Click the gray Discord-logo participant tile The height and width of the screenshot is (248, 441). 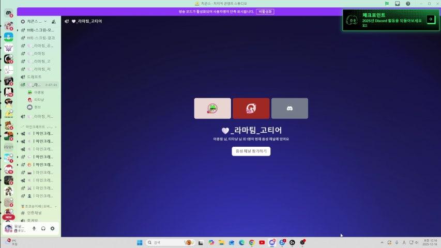[x=290, y=109]
